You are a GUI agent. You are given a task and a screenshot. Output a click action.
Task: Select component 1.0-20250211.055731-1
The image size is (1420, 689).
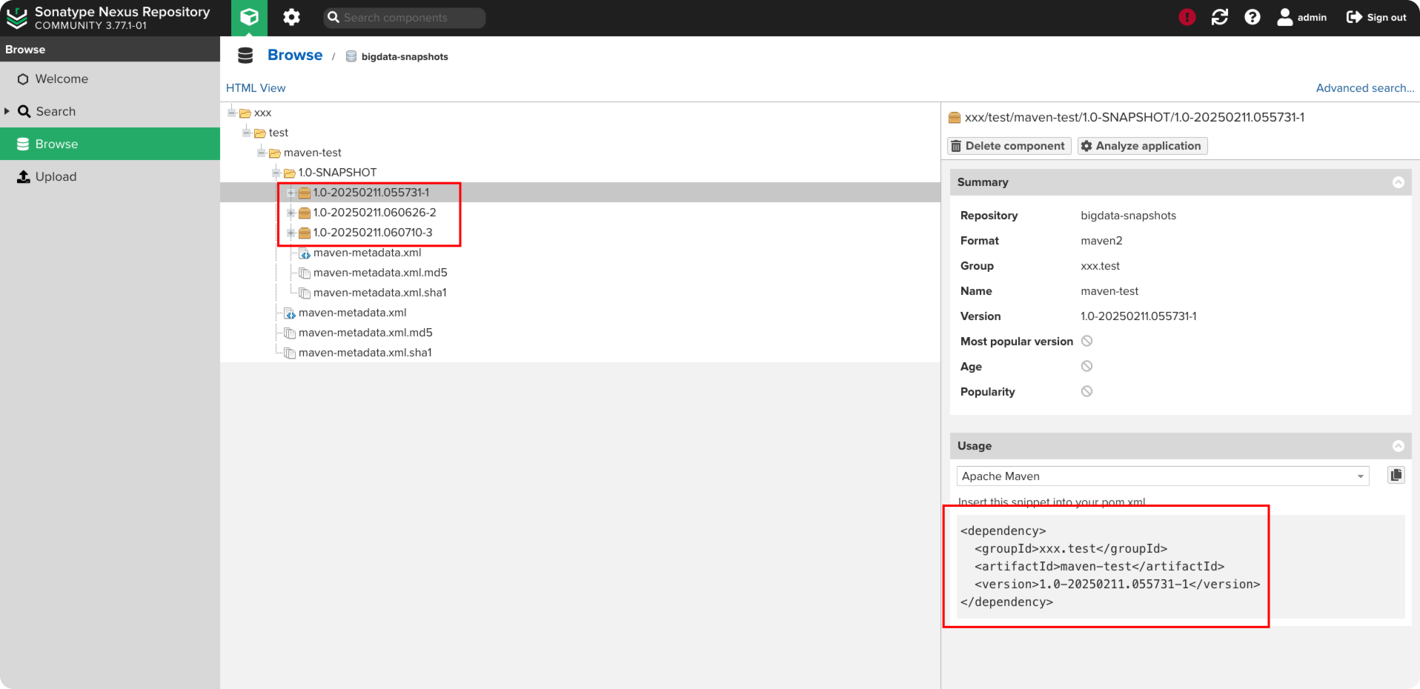pyautogui.click(x=371, y=193)
